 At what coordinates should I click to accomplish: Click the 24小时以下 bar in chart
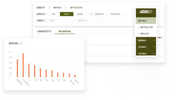pyautogui.click(x=23, y=65)
